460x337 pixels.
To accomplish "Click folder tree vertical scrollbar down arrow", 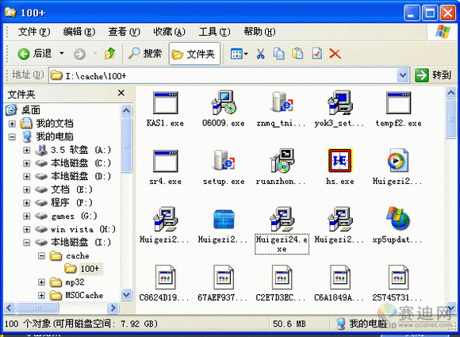I will point(126,294).
